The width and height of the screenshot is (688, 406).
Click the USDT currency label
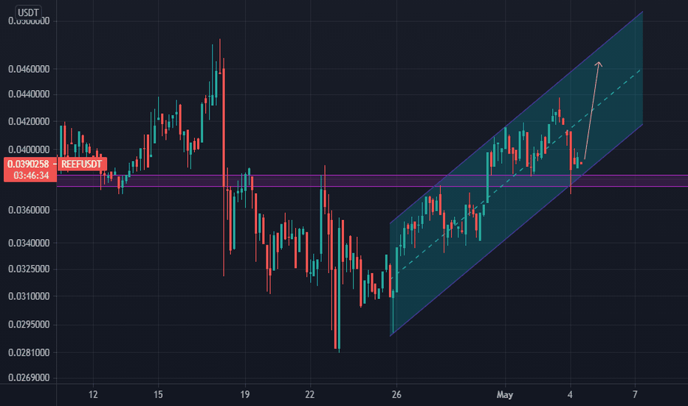(x=28, y=13)
